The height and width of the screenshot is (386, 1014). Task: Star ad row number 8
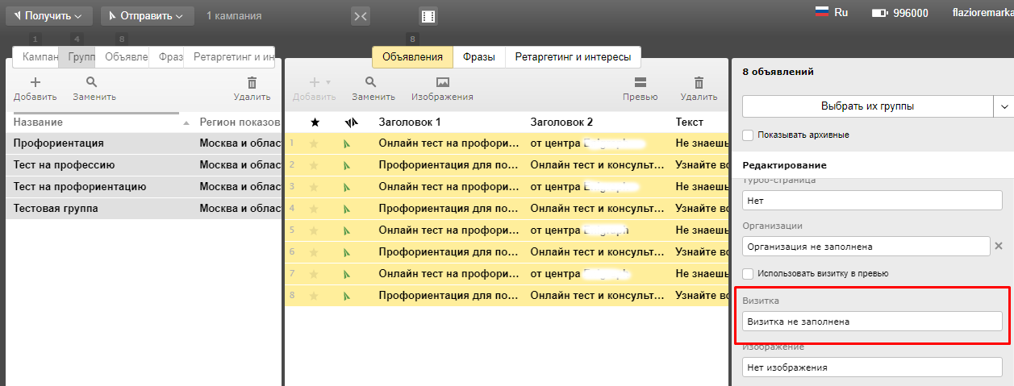click(x=315, y=296)
